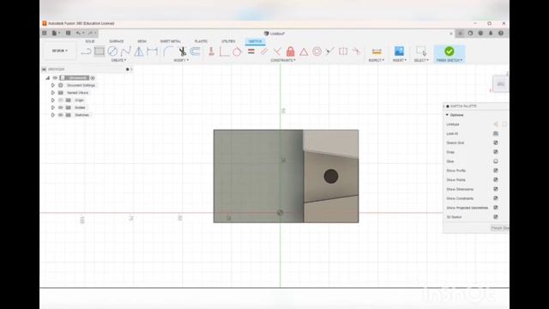The width and height of the screenshot is (549, 309).
Task: Click the Select window icon
Action: [x=421, y=51]
